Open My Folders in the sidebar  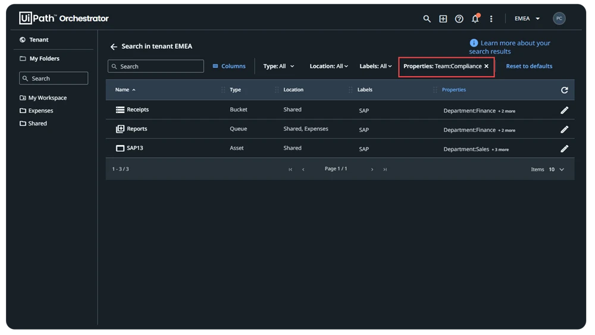[x=39, y=58]
